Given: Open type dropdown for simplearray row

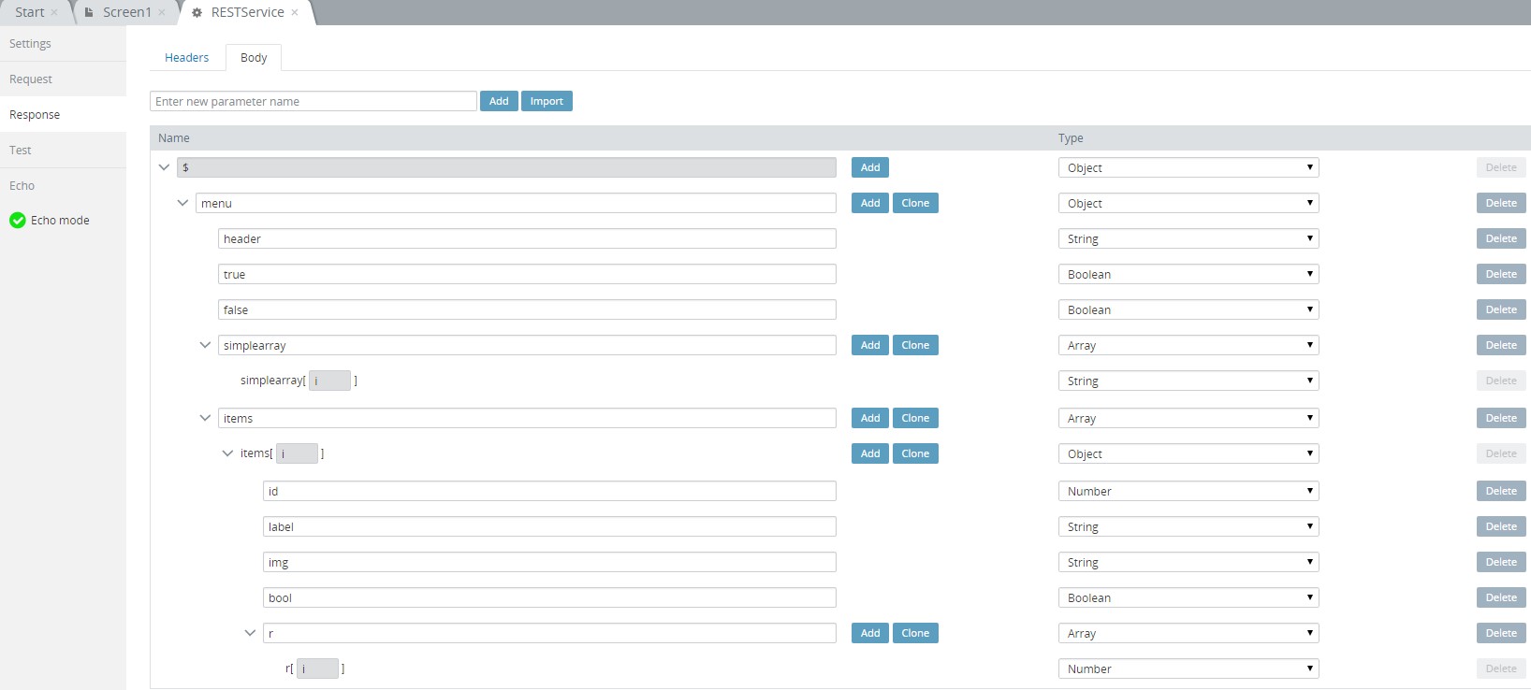Looking at the screenshot, I should point(1188,345).
